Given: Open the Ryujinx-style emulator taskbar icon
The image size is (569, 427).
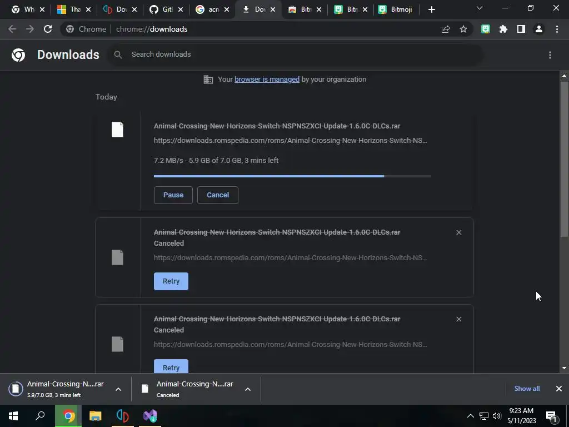Looking at the screenshot, I should point(123,416).
